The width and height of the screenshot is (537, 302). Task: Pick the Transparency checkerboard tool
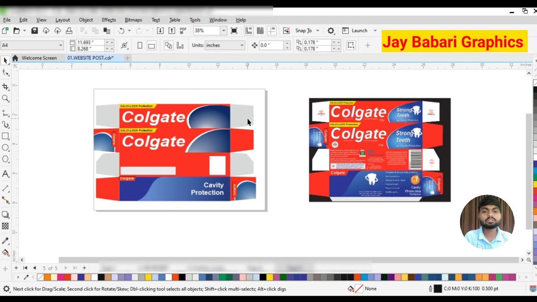pyautogui.click(x=5, y=226)
